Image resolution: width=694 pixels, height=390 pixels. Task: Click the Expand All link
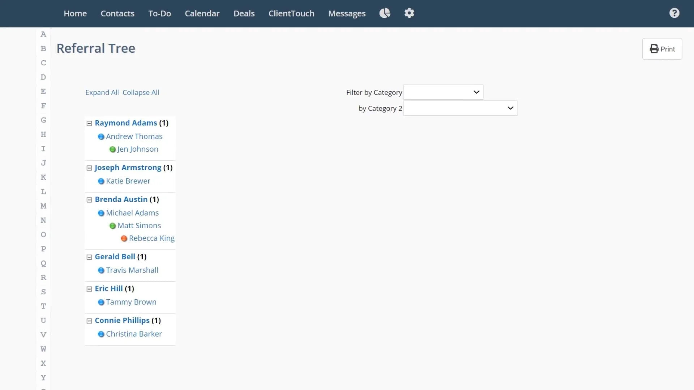[x=102, y=92]
